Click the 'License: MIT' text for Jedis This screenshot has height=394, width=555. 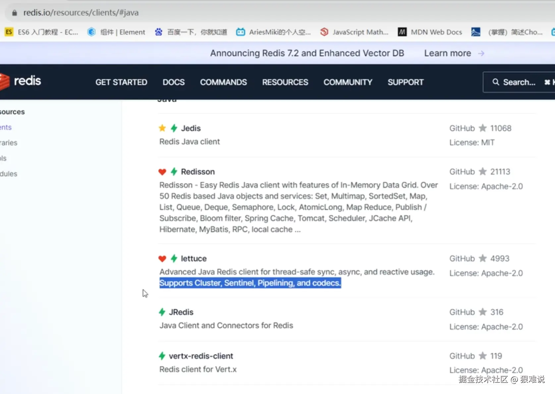point(472,142)
